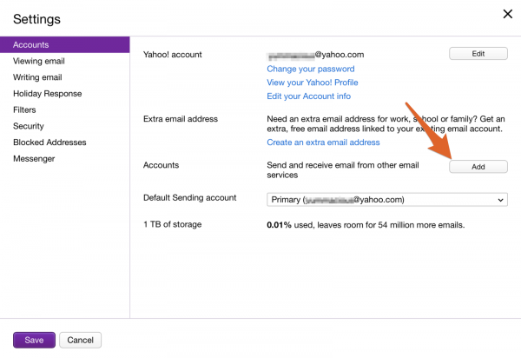Screen dimensions: 521x358
Task: Follow the Change your password link
Action: tap(311, 69)
